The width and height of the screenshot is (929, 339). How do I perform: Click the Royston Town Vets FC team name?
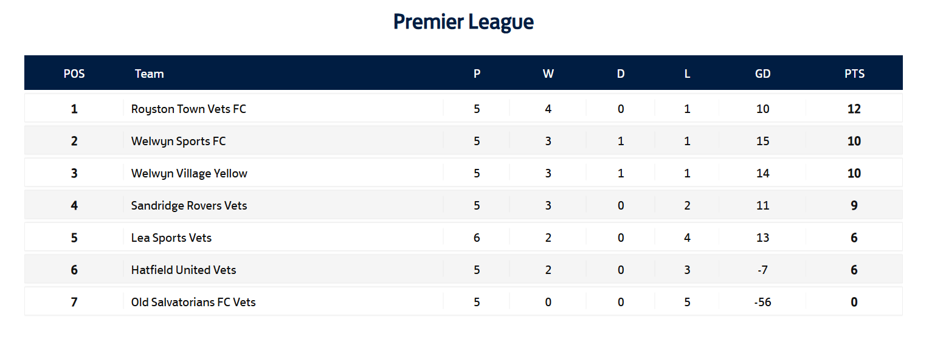(188, 109)
